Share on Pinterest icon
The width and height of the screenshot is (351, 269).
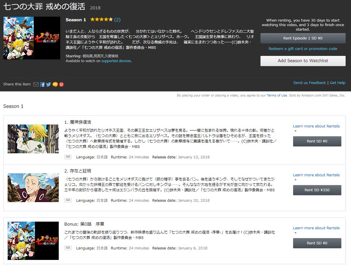(61, 85)
